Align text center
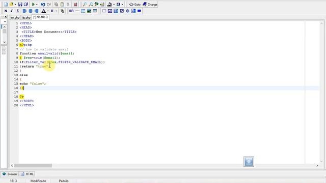326x183 pixels. (x=31, y=11)
